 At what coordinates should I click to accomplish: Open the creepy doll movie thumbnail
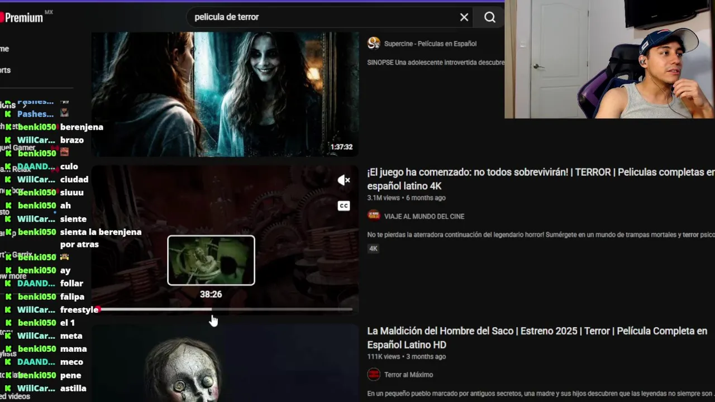click(225, 363)
